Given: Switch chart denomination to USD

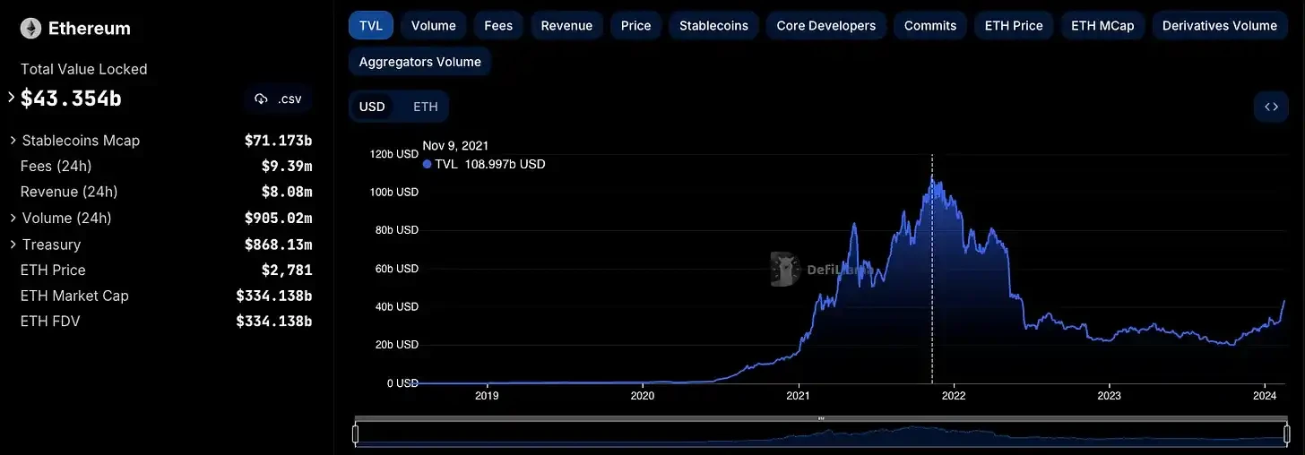Looking at the screenshot, I should 372,107.
